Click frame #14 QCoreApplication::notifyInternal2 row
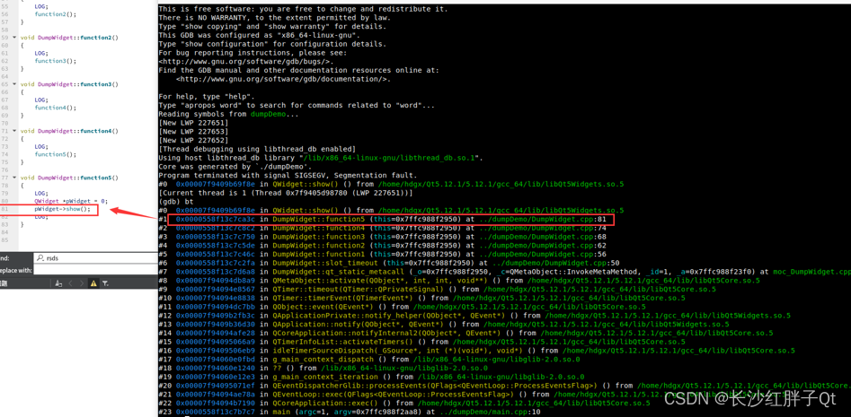 click(465, 333)
